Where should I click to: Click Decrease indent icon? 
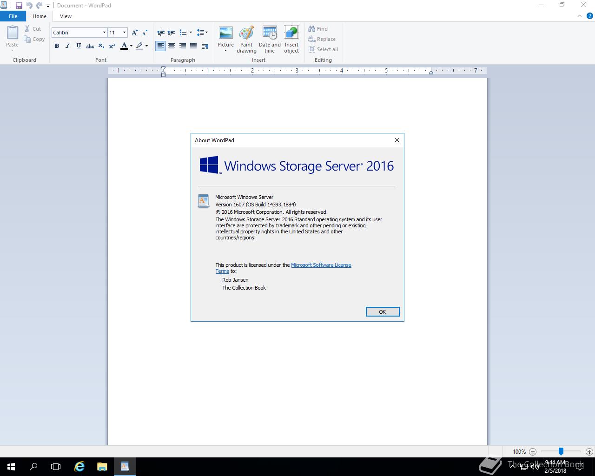tap(161, 33)
